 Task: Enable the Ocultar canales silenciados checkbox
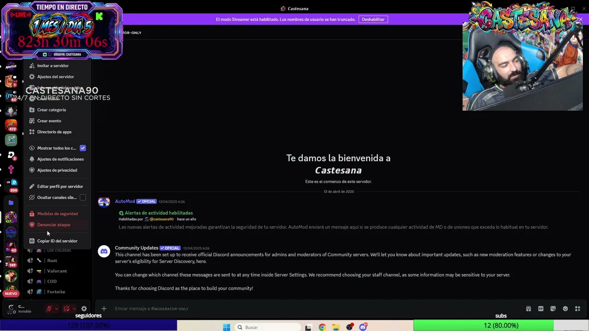(83, 198)
